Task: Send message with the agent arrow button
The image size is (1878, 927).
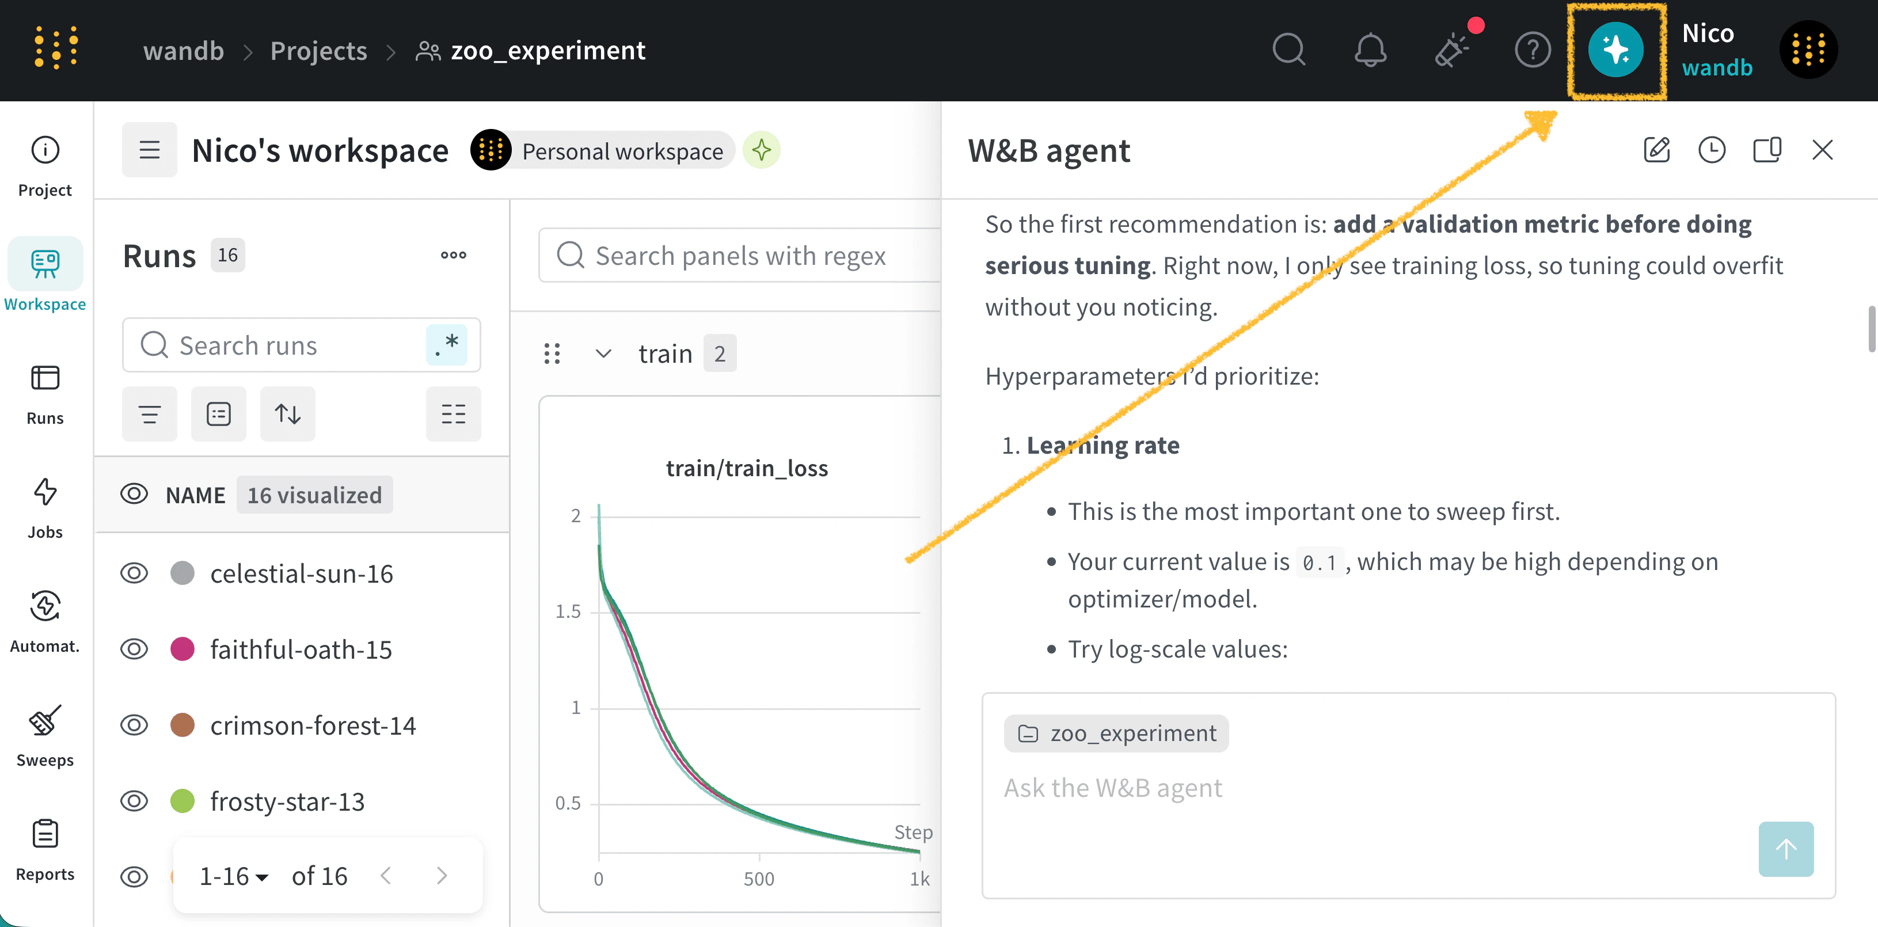Action: (x=1786, y=849)
